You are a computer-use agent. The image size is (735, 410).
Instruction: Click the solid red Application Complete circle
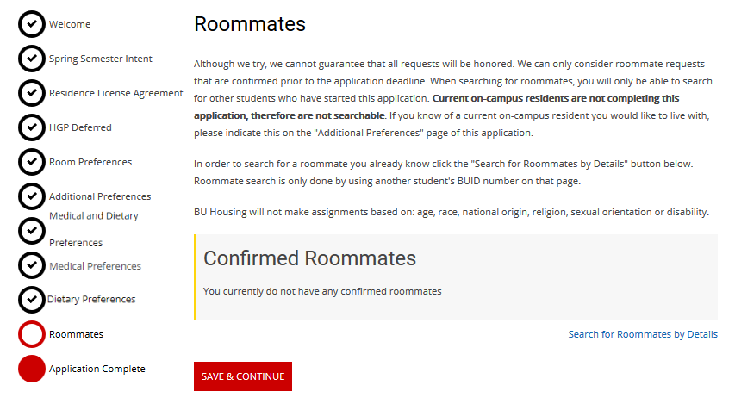(x=32, y=369)
